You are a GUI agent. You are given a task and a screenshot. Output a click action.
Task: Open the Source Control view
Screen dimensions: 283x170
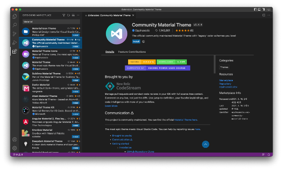14,34
